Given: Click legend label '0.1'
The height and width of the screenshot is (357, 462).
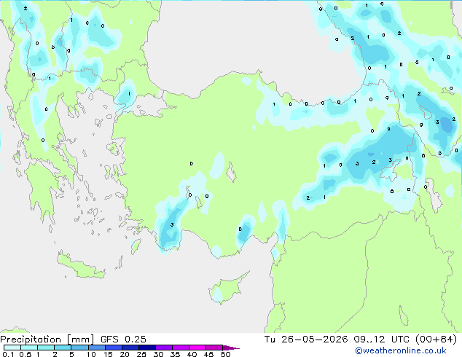Looking at the screenshot, I should (8, 354).
